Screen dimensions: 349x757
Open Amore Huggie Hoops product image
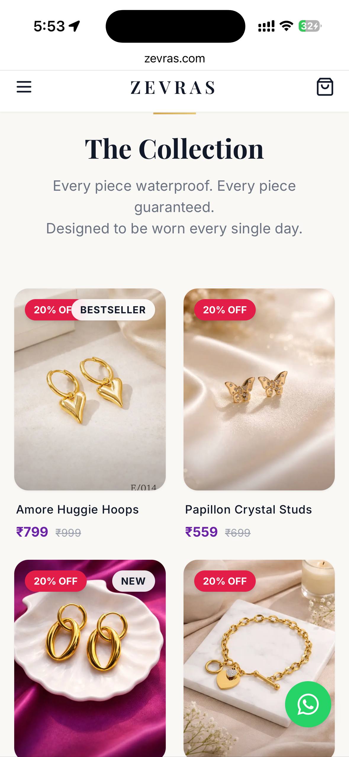coord(90,389)
